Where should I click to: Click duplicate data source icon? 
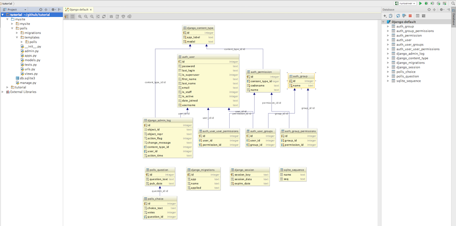pos(391,16)
